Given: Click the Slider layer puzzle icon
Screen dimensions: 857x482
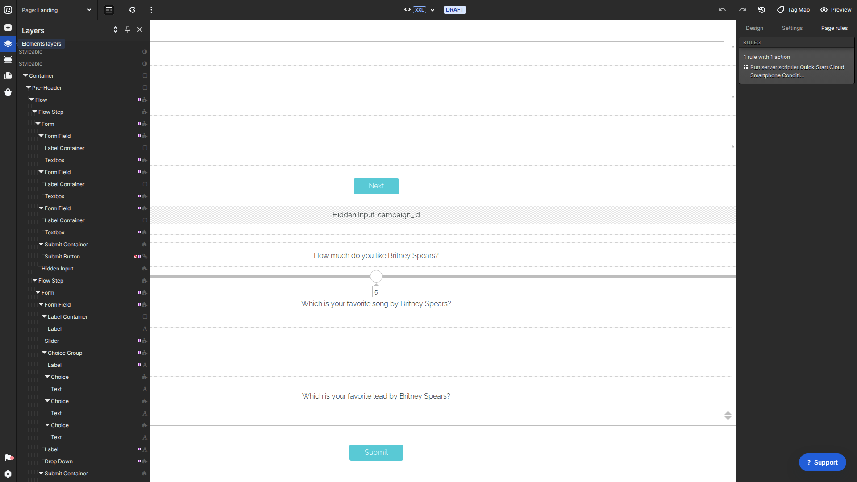Looking at the screenshot, I should [145, 341].
